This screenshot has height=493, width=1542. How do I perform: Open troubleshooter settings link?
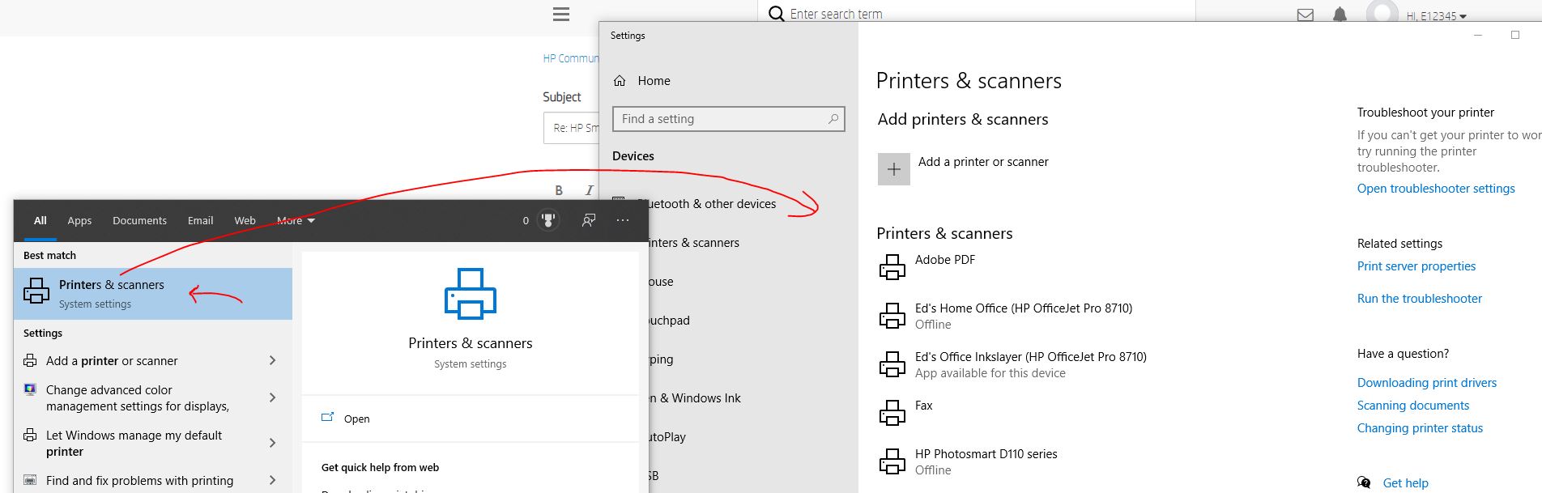(x=1435, y=189)
